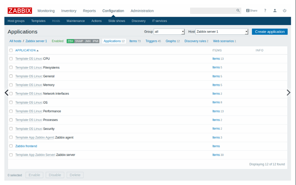296x185 pixels.
Task: Click the IPMI availability badge
Action: [x=95, y=41]
